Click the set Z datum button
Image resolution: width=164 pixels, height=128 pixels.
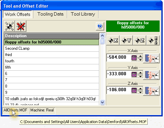coord(140,40)
